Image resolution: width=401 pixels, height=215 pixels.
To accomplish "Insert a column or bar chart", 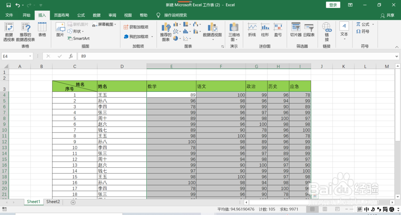I will [x=177, y=24].
